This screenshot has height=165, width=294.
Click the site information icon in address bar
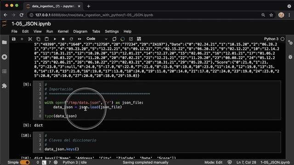(32, 15)
